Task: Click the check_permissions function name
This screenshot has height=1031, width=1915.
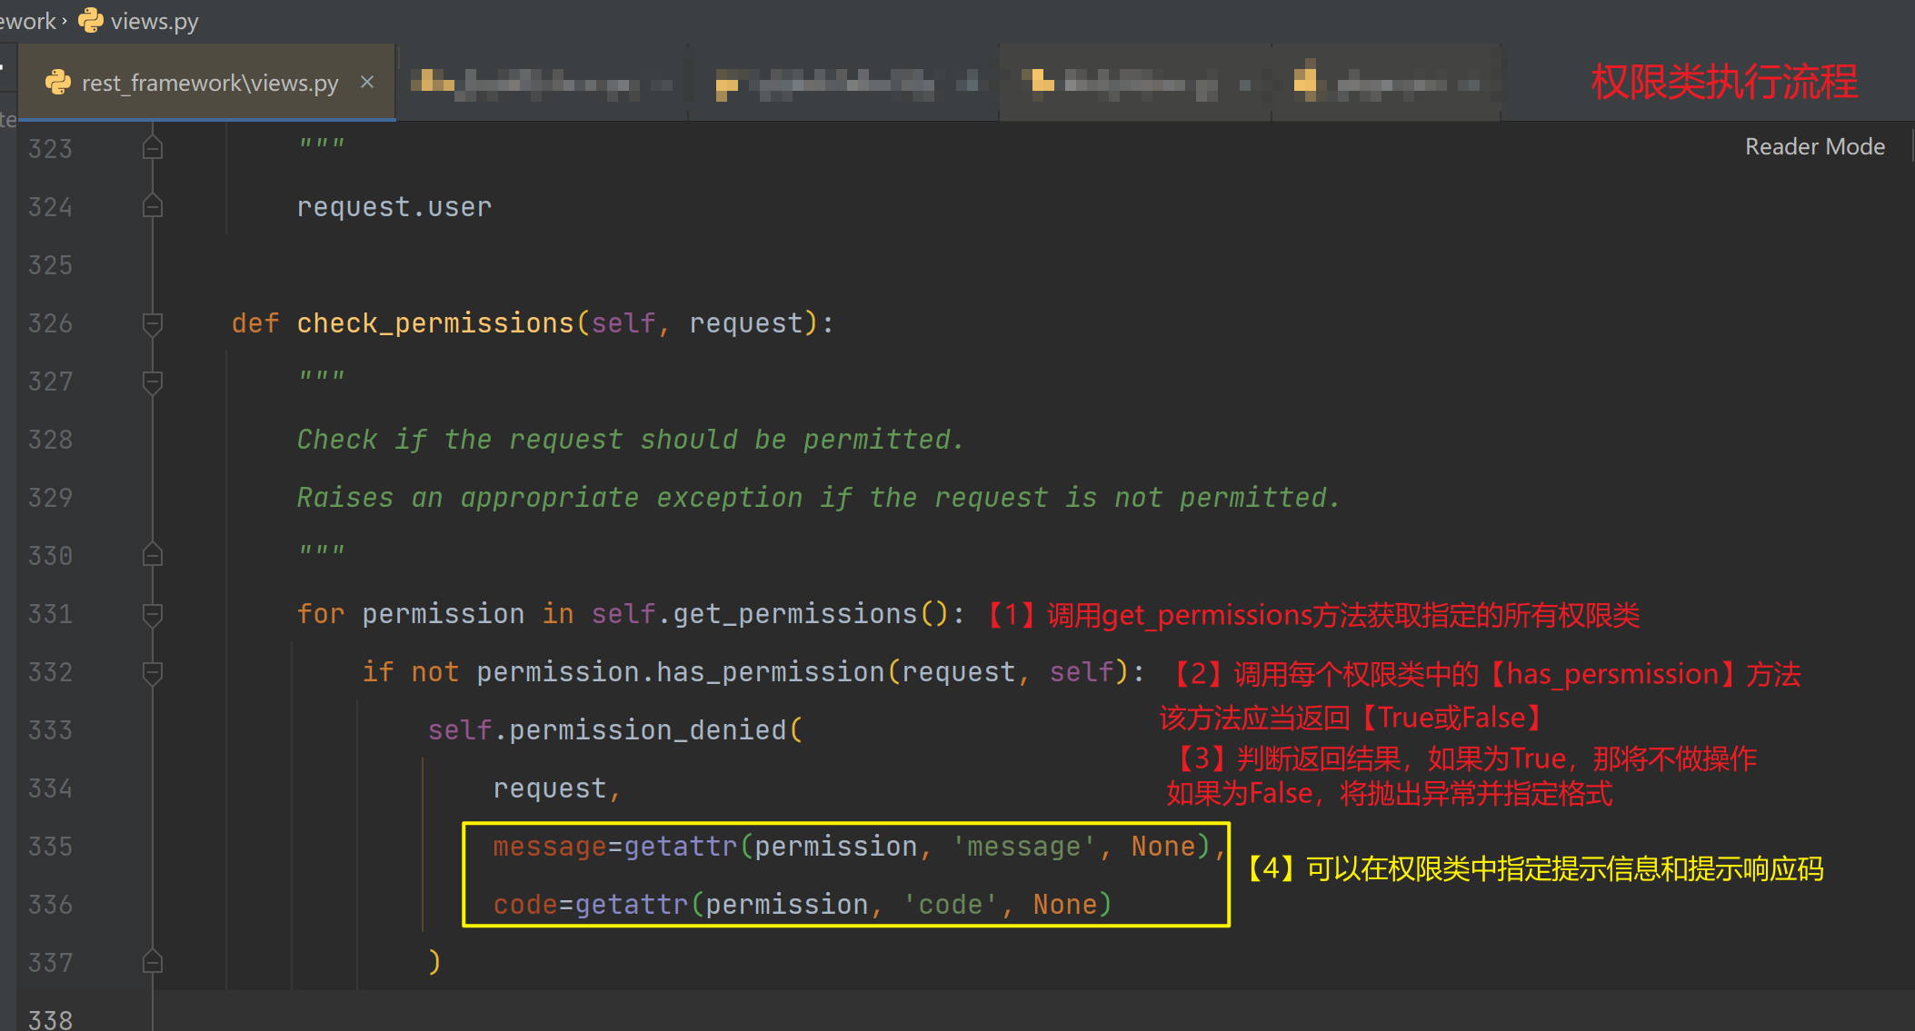Action: [x=435, y=323]
